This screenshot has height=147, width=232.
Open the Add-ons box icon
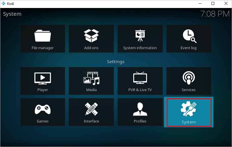[x=91, y=36]
